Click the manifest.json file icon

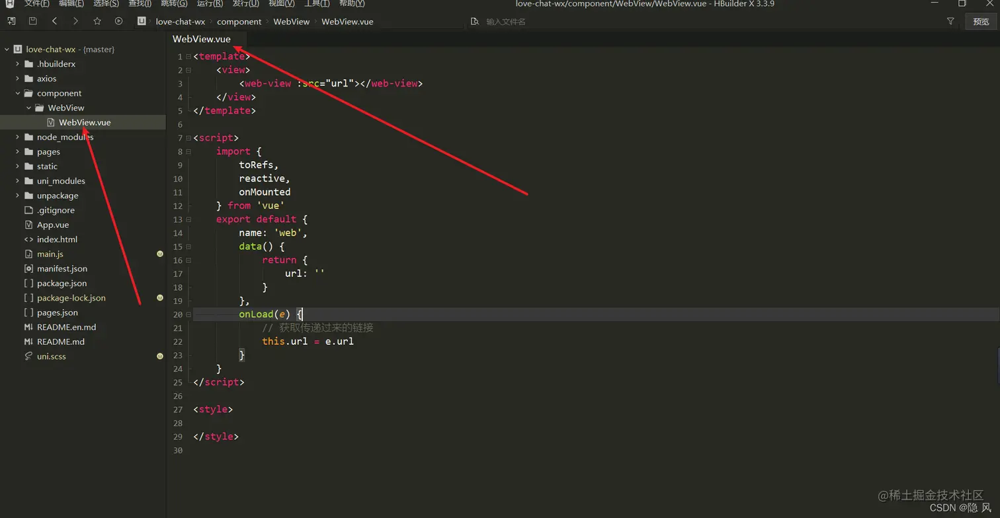coord(28,269)
